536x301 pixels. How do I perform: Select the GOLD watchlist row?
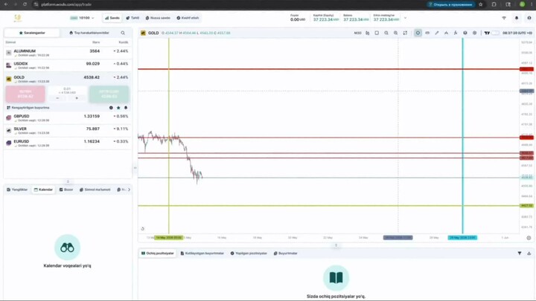(67, 79)
